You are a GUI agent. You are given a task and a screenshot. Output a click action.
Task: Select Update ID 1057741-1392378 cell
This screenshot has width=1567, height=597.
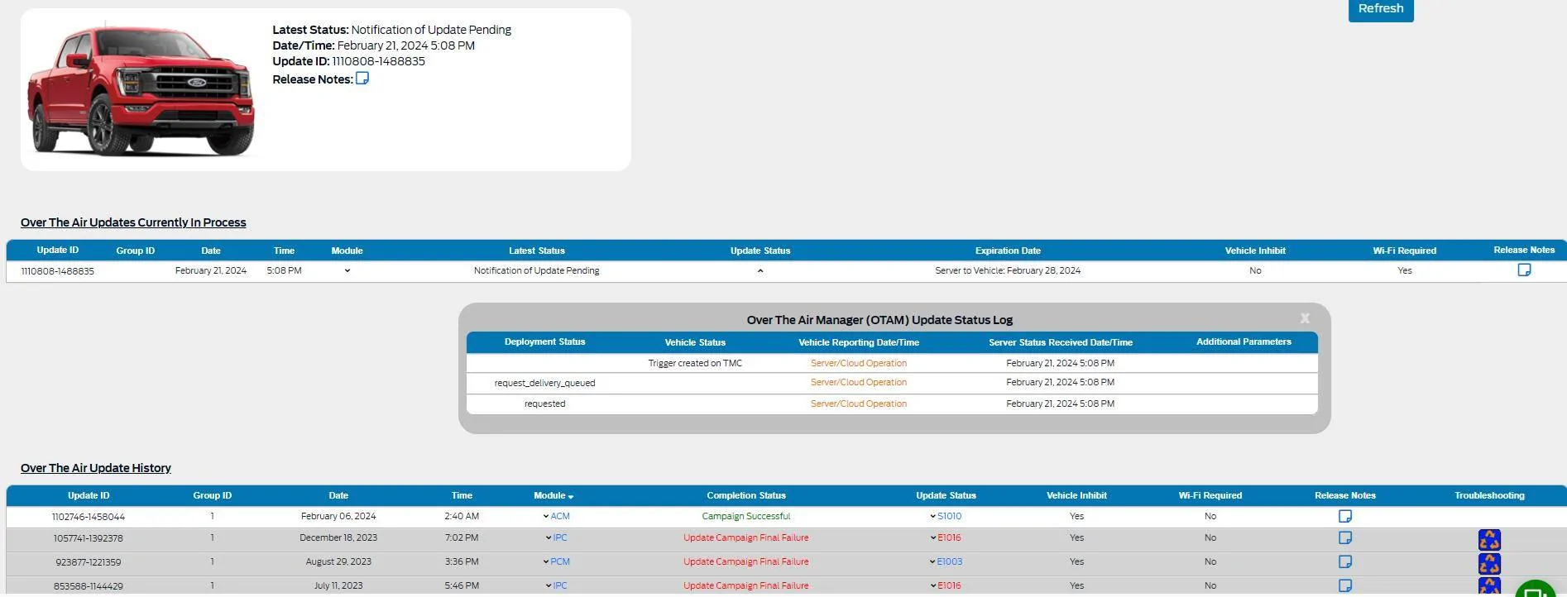click(89, 538)
